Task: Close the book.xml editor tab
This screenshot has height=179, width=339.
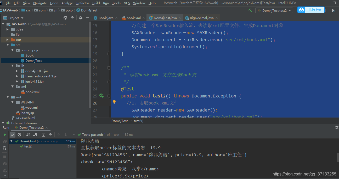Action: click(144, 18)
